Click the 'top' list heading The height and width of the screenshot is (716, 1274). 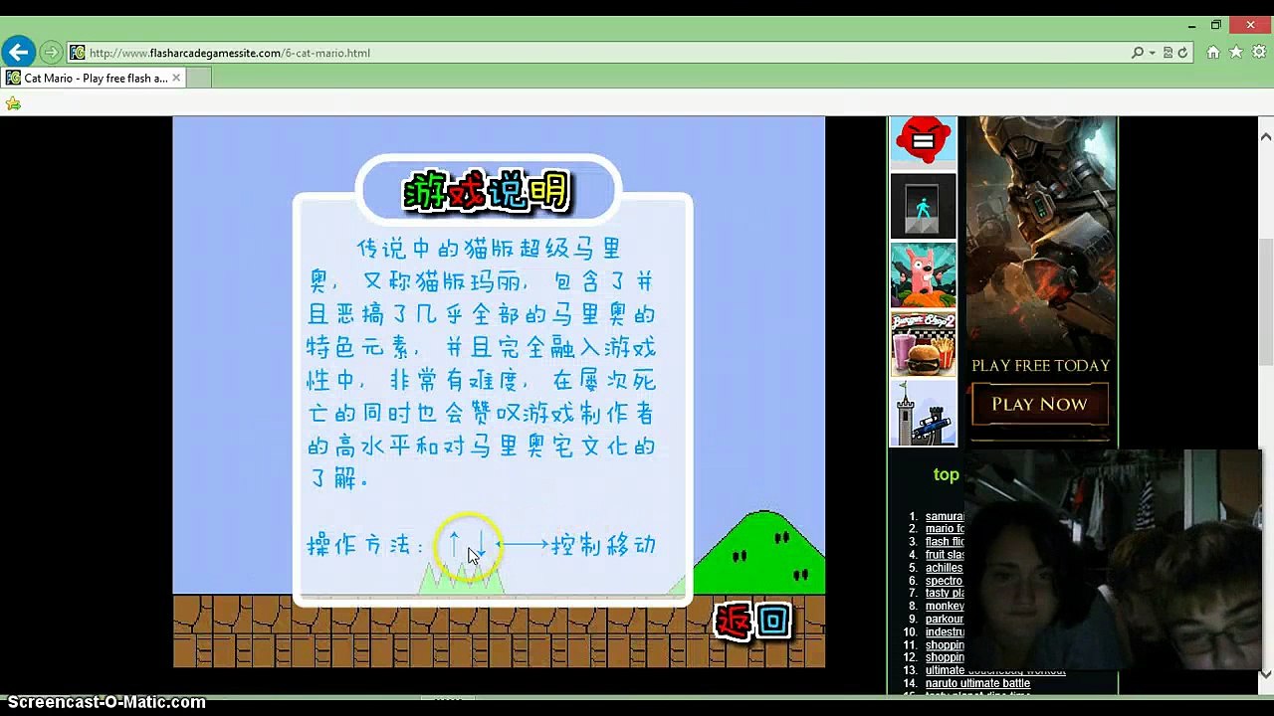point(946,474)
